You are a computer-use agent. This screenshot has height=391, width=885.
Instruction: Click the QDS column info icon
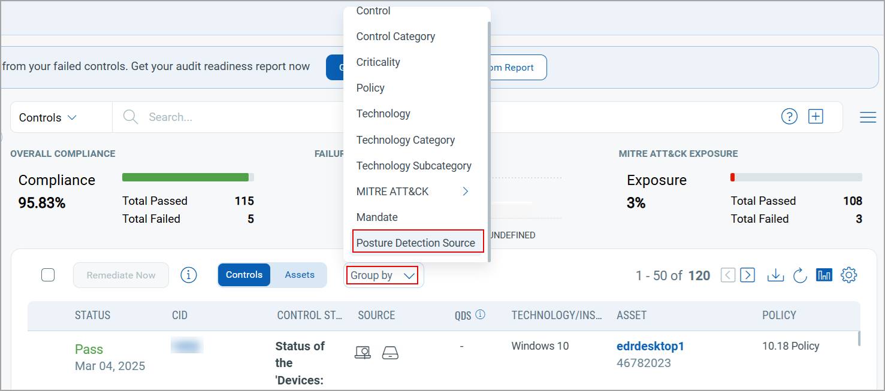[481, 314]
